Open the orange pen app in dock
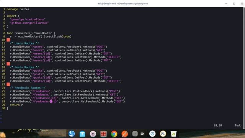The height and width of the screenshot is (138, 245). (125, 134)
